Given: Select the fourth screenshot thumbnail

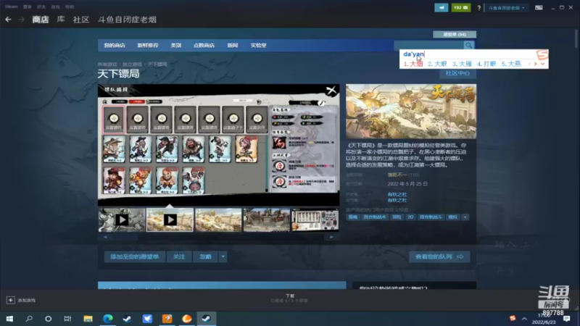Looking at the screenshot, I should 266,220.
